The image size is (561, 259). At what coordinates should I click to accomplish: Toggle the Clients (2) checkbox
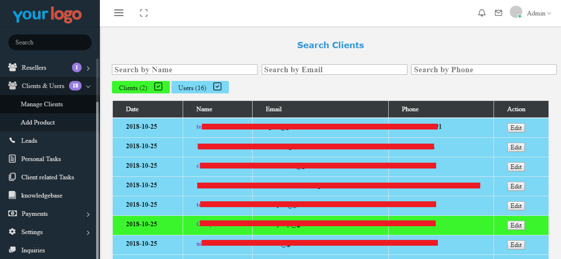coord(158,87)
